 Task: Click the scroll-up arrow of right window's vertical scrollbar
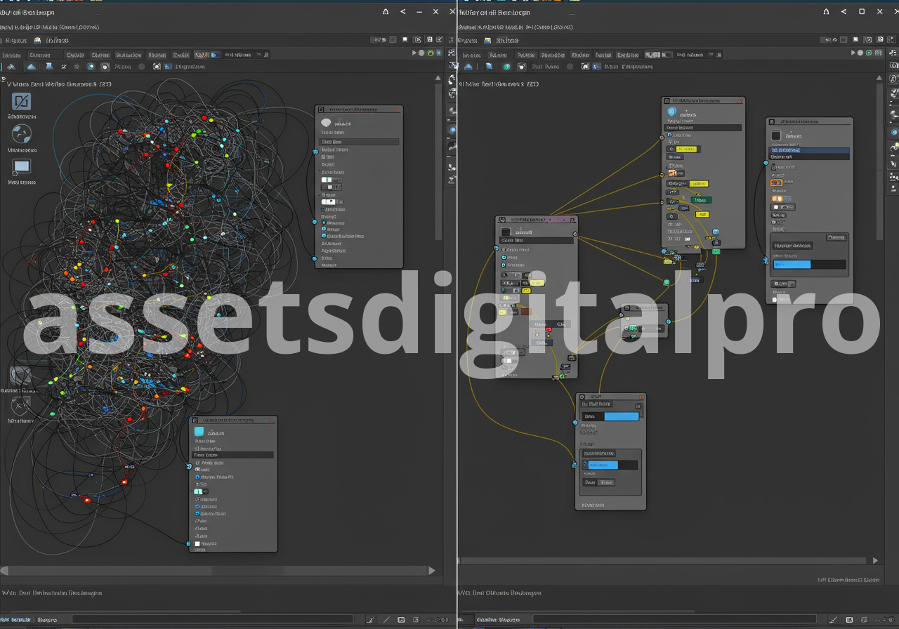click(879, 79)
